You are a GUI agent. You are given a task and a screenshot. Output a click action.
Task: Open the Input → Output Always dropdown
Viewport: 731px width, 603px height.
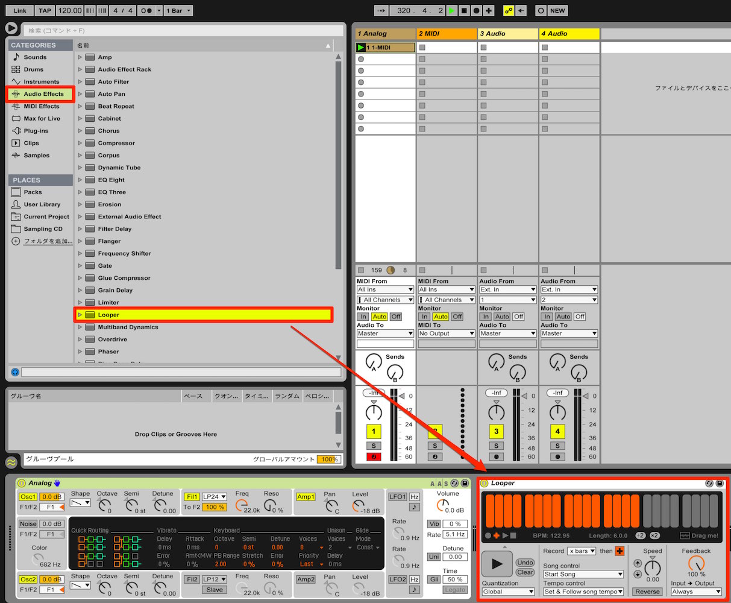(696, 592)
